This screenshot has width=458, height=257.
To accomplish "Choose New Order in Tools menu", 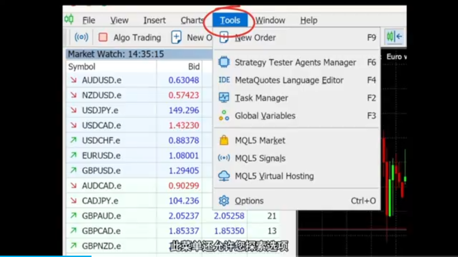I will 297,37.
